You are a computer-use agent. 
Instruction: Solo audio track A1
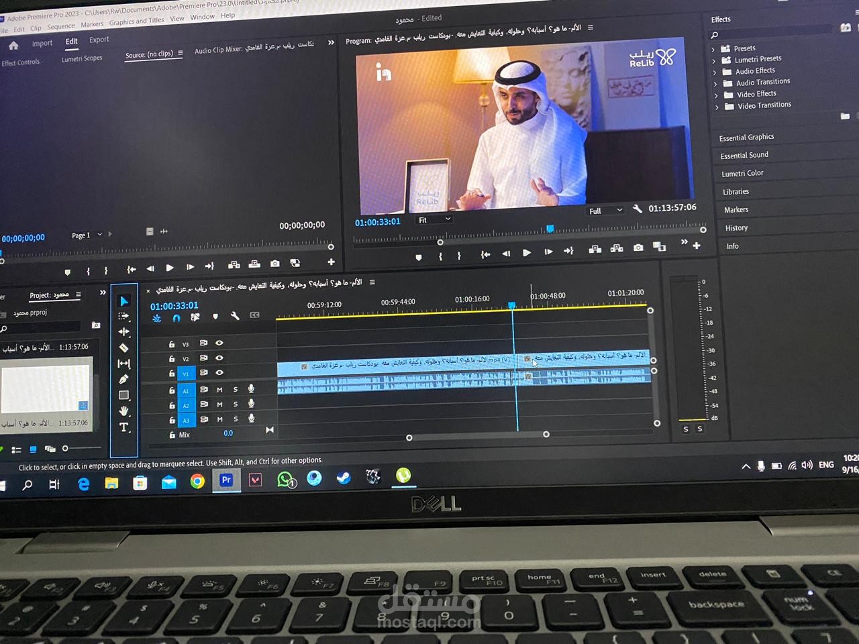point(236,389)
